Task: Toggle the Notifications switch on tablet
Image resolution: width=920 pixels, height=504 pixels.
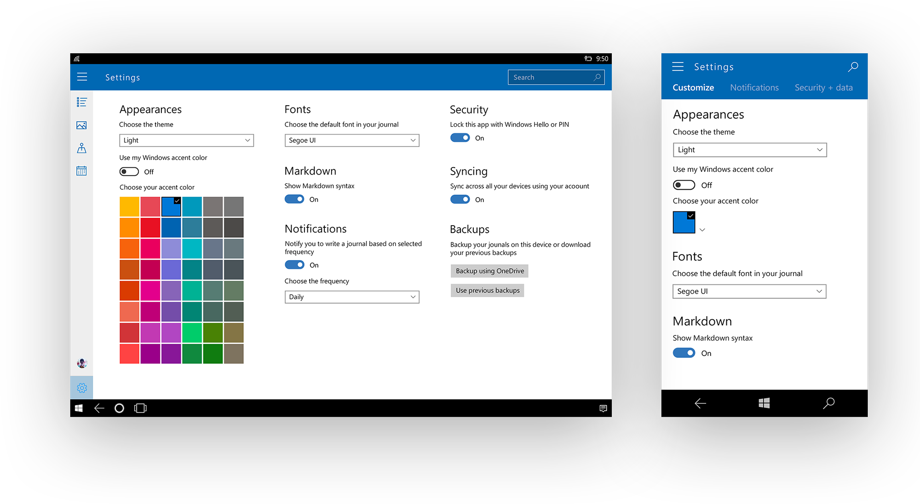Action: pyautogui.click(x=294, y=265)
